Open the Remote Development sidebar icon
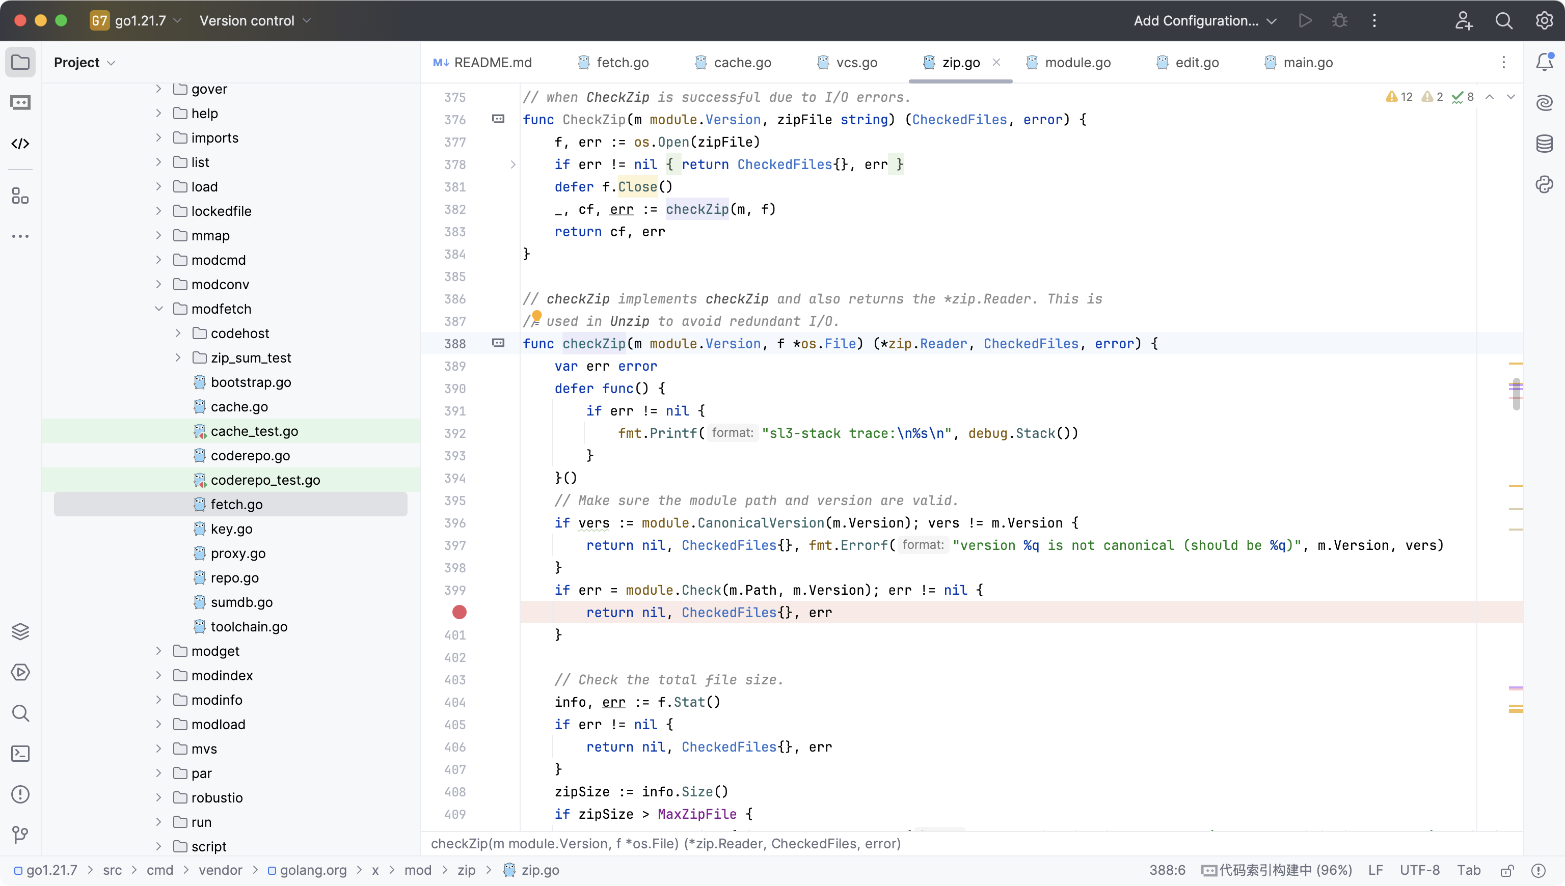Image resolution: width=1565 pixels, height=886 pixels. (20, 103)
